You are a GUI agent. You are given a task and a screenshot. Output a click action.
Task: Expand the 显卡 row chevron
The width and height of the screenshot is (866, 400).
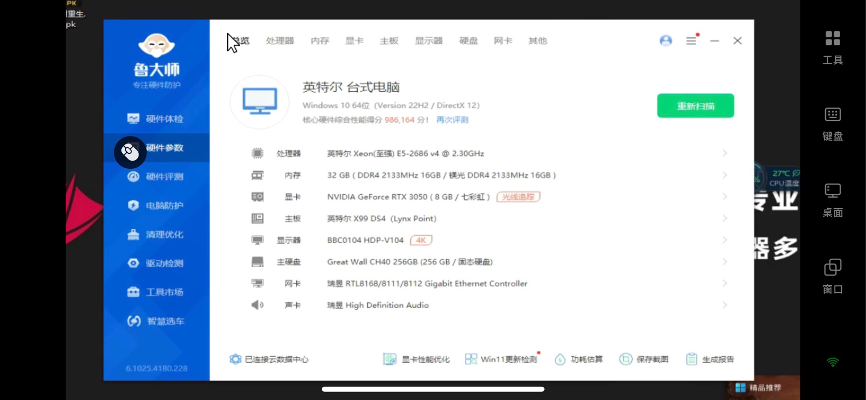coord(725,197)
